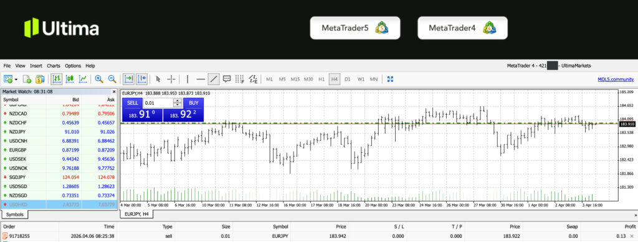Expand the new chart dropdown arrow
Image resolution: width=638 pixels, height=242 pixels.
16,79
